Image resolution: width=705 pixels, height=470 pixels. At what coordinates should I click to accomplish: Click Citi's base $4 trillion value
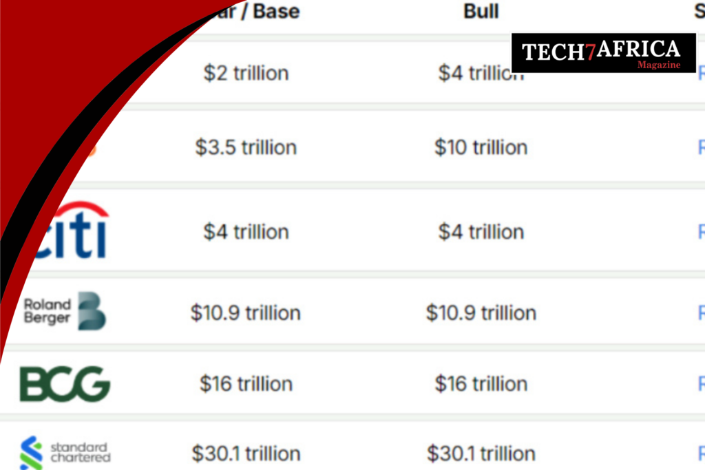pos(246,232)
